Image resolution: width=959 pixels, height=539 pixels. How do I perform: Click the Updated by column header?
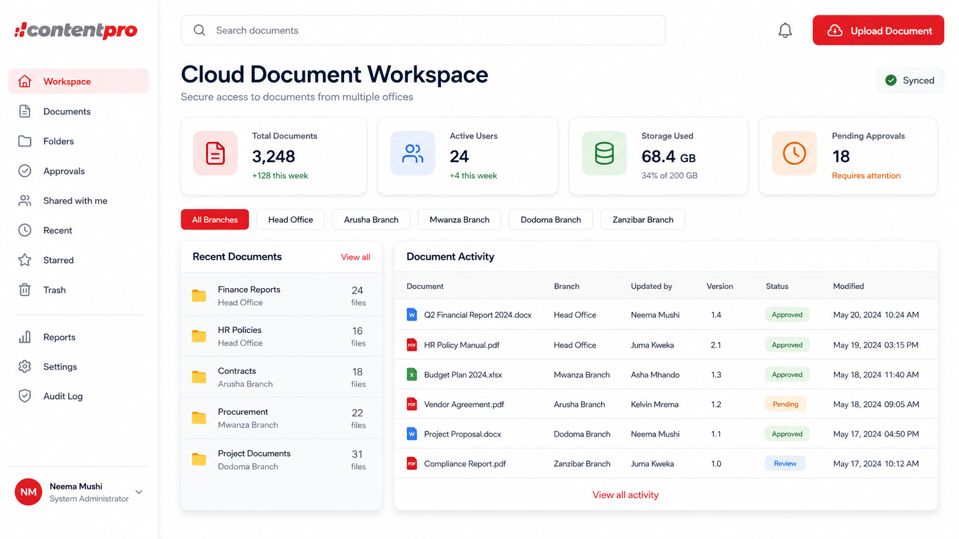(652, 286)
